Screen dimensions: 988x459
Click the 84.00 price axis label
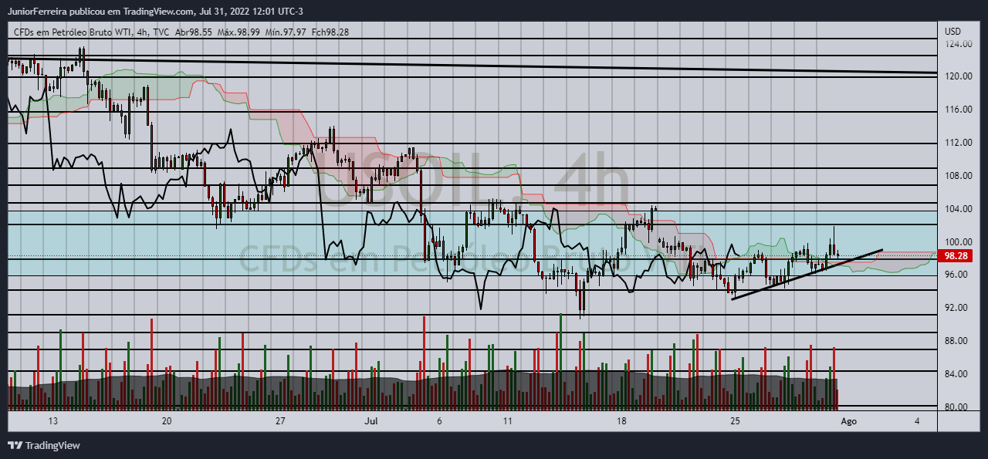[x=958, y=374]
